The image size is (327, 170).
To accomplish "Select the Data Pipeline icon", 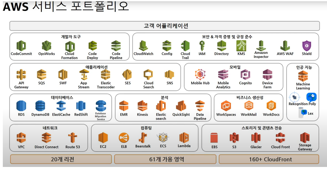I will coord(200,106).
